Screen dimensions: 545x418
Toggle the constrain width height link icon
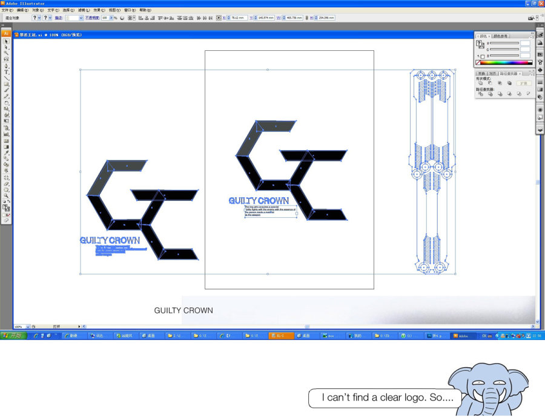click(306, 18)
